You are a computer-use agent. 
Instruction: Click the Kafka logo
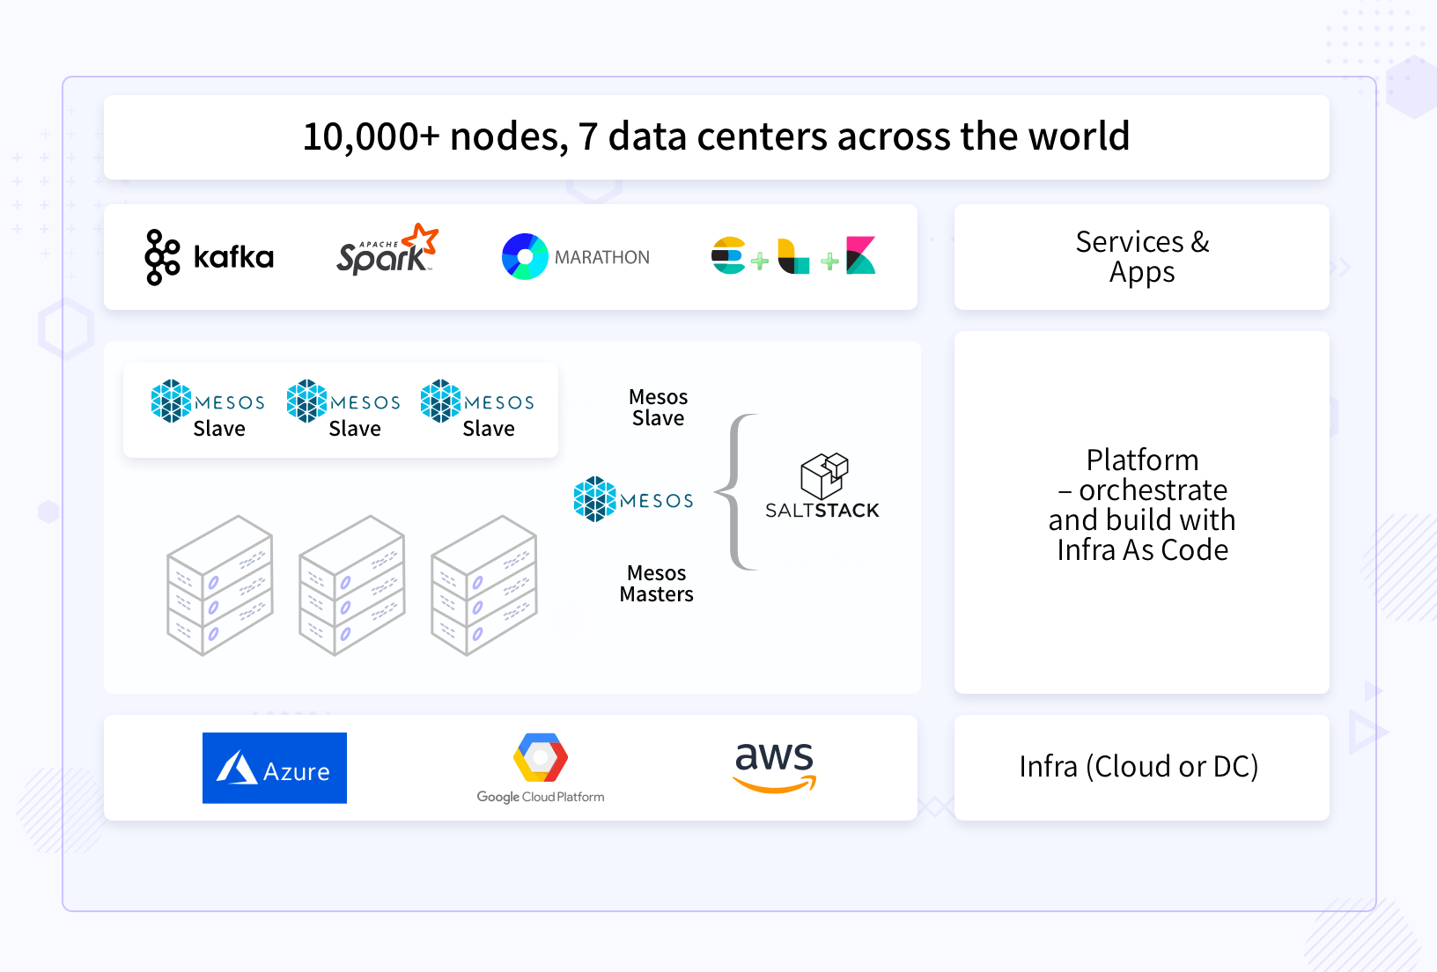[210, 256]
